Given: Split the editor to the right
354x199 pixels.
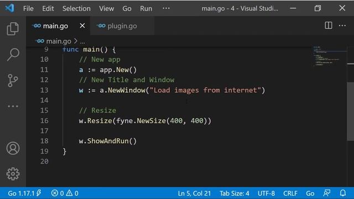Looking at the screenshot, I should coord(328,25).
